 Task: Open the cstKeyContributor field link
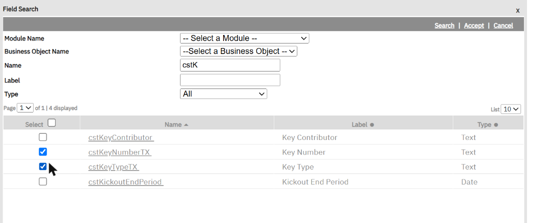[121, 137]
